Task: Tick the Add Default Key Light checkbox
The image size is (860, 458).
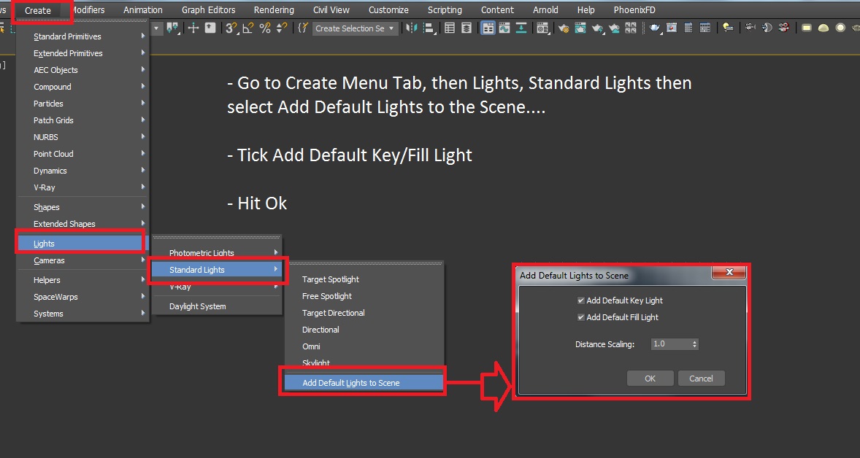Action: point(581,300)
